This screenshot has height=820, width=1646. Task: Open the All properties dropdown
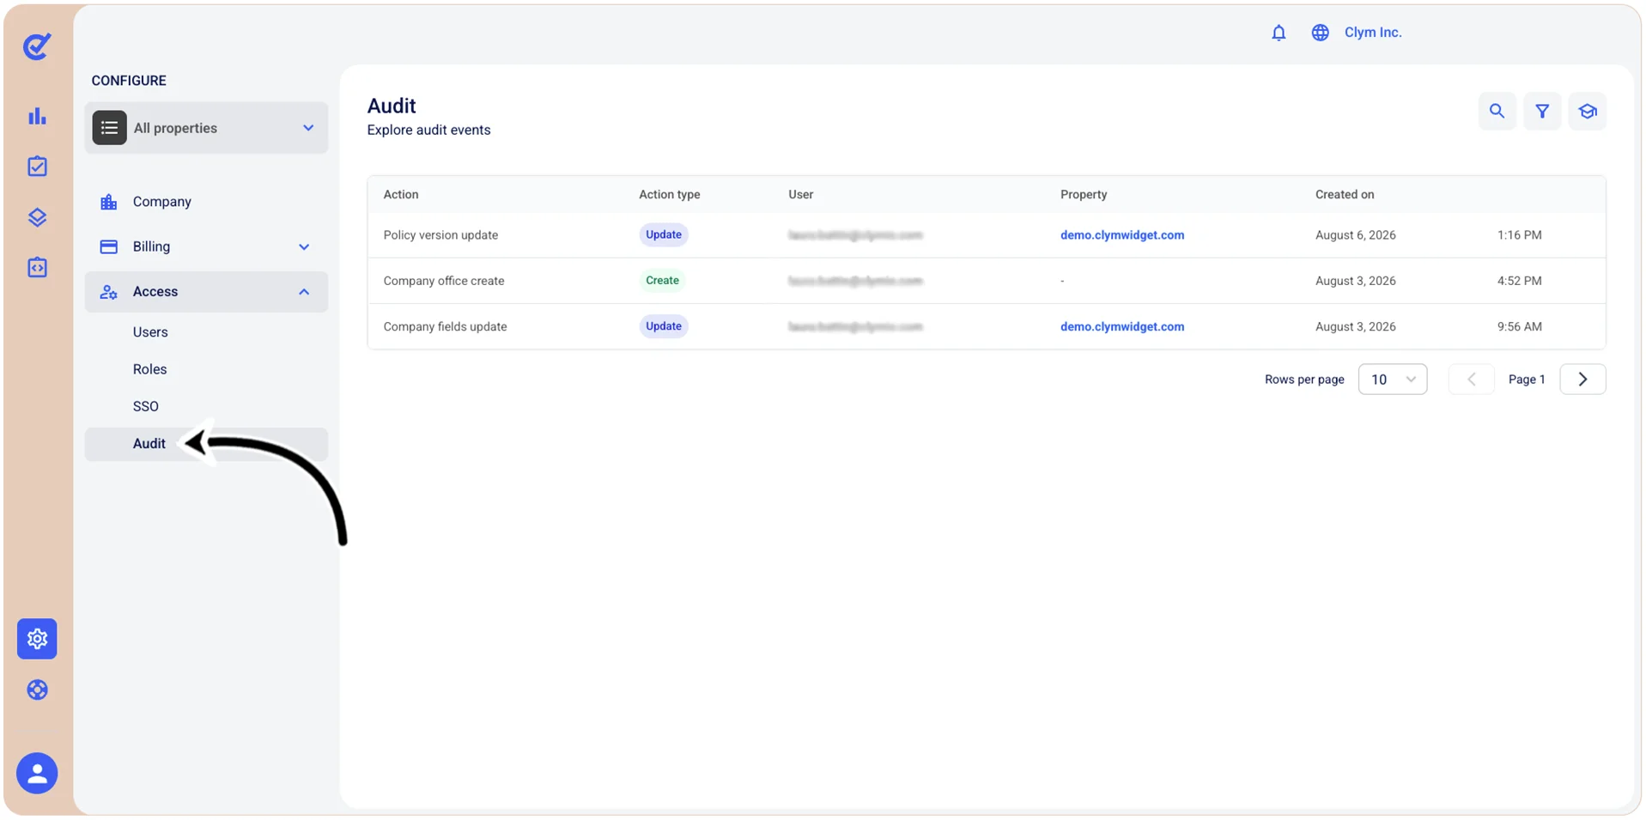point(206,128)
